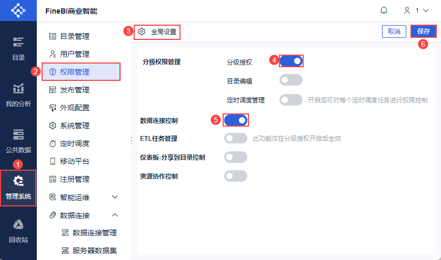Click the 保存 button
This screenshot has width=441, height=260.
(x=424, y=32)
